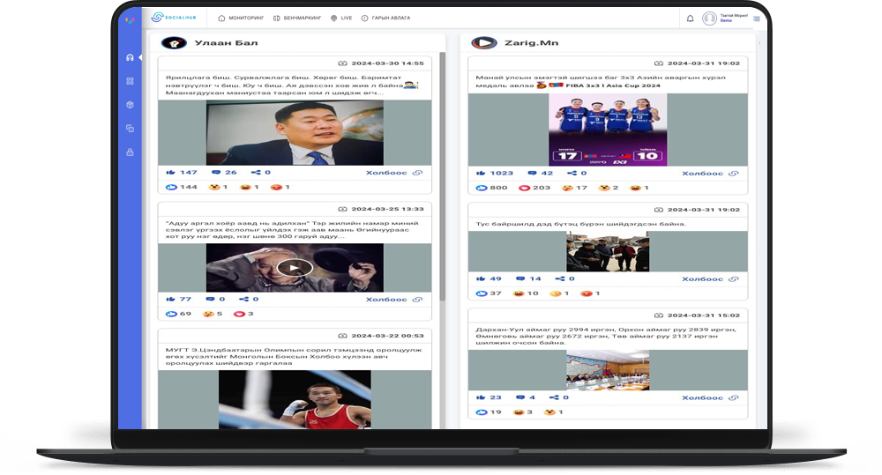Select the cube icon in sidebar

pos(130,105)
